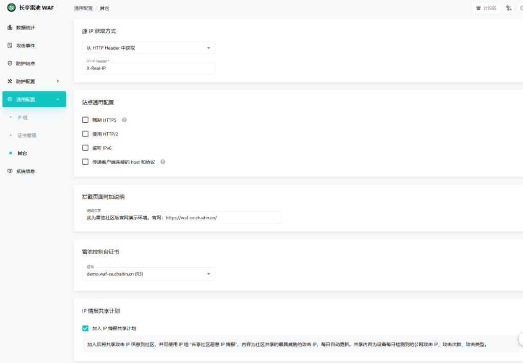Enable 传递客户端连接的 host 和协议 checkbox
The width and height of the screenshot is (523, 363).
click(85, 162)
